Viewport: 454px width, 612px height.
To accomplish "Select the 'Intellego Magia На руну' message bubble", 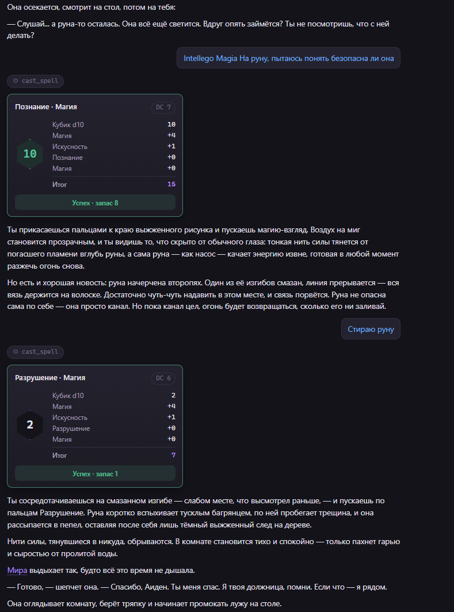I will [288, 58].
